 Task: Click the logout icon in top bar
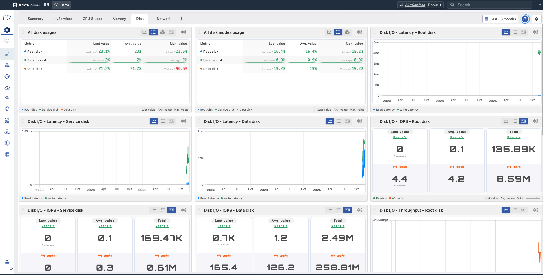pos(539,5)
